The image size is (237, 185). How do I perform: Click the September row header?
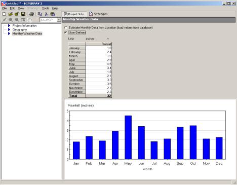pyautogui.click(x=77, y=80)
